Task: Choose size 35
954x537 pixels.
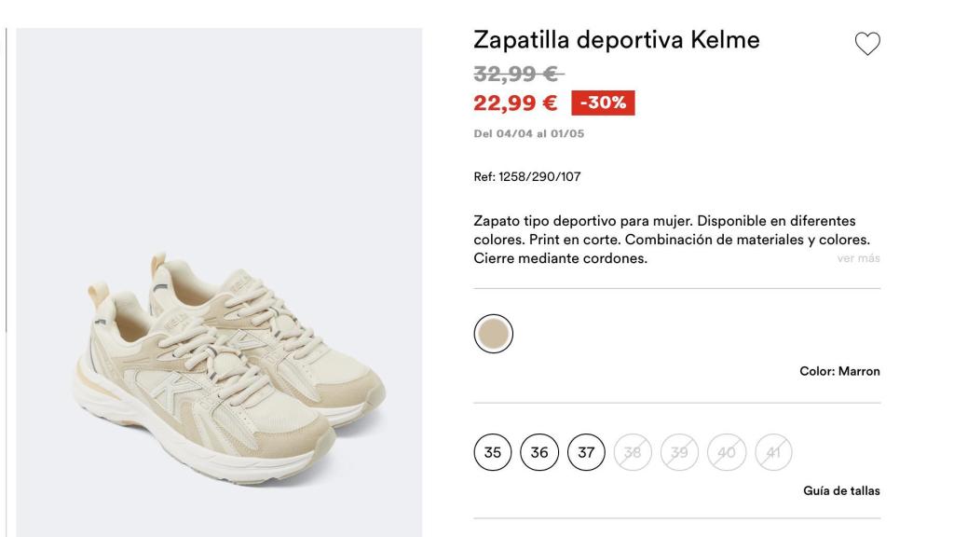Action: click(492, 452)
